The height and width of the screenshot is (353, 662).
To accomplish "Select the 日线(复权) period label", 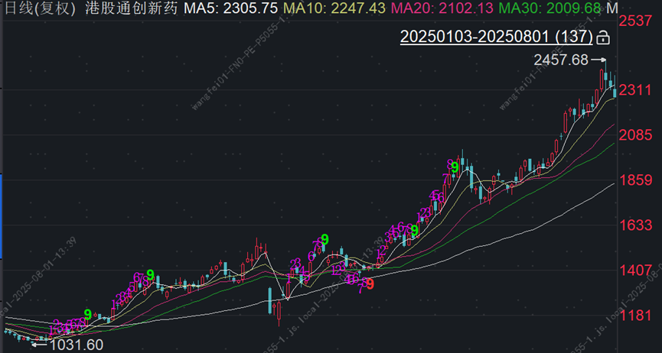I will pyautogui.click(x=40, y=7).
